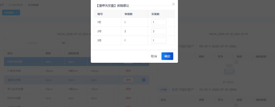Click 删除 for the 海飞丝洗发露 row
The image size is (275, 107).
point(128,89)
